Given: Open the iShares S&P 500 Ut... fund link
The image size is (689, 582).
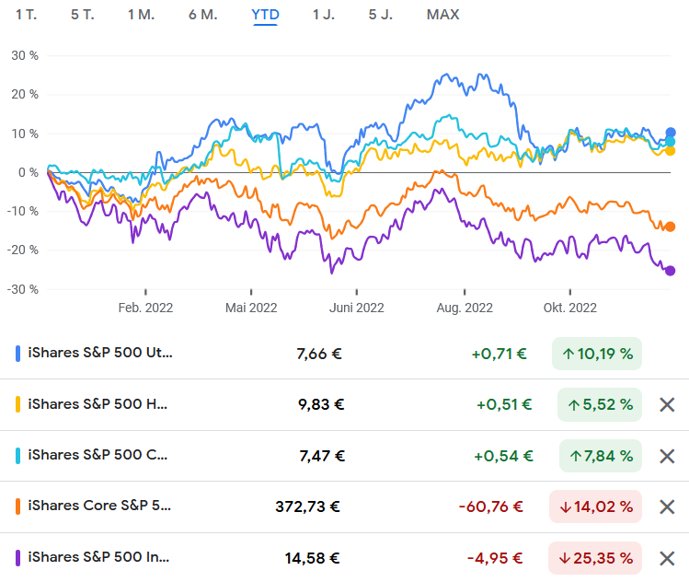Looking at the screenshot, I should point(100,353).
